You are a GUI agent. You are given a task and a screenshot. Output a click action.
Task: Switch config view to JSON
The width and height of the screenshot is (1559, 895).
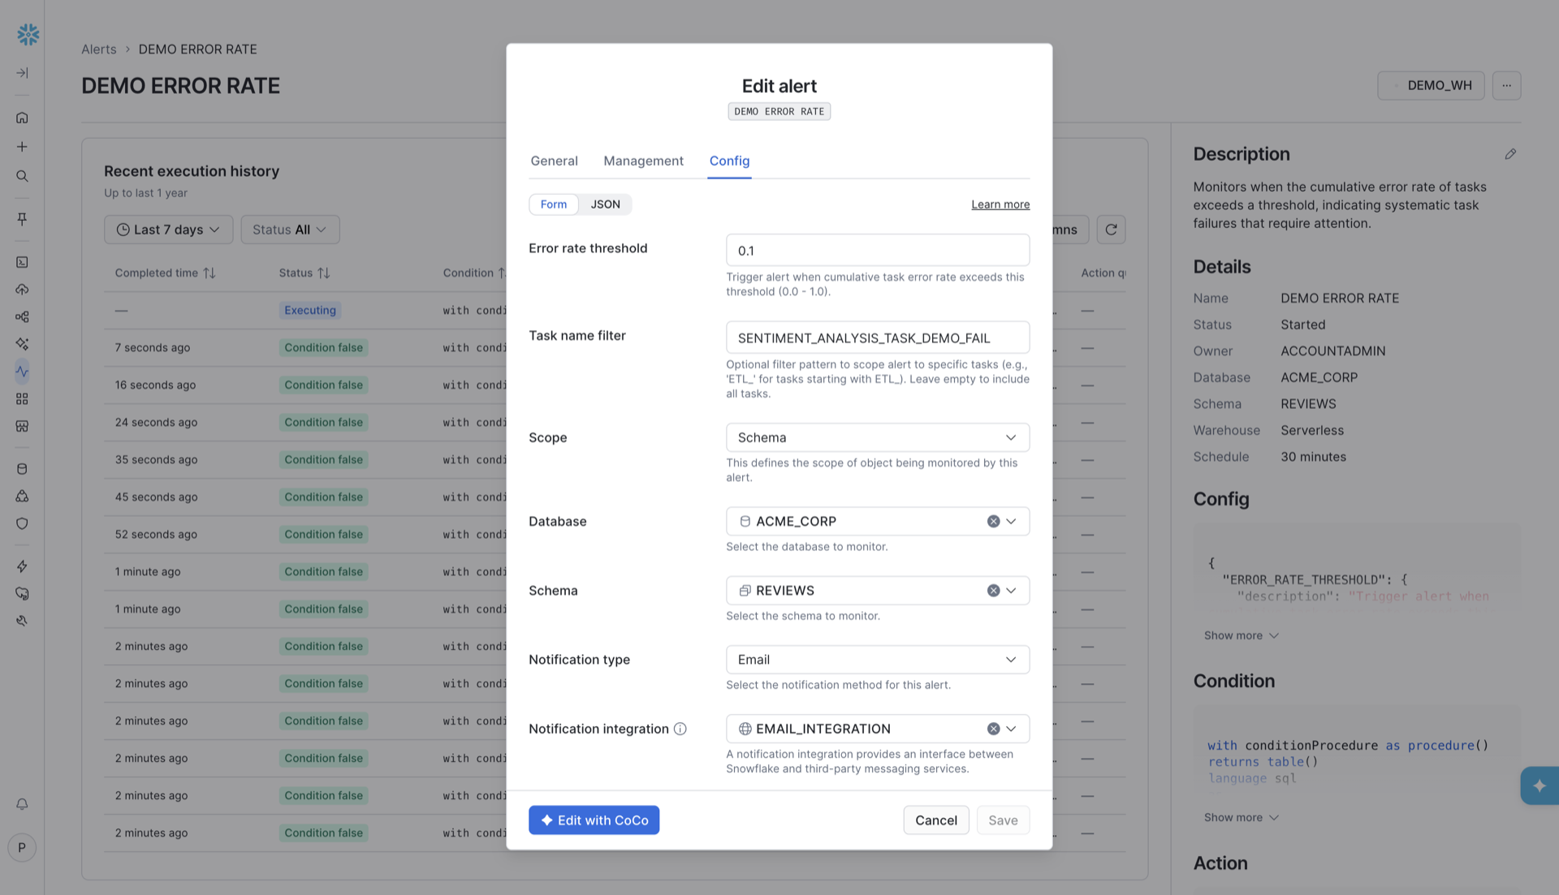(x=605, y=204)
